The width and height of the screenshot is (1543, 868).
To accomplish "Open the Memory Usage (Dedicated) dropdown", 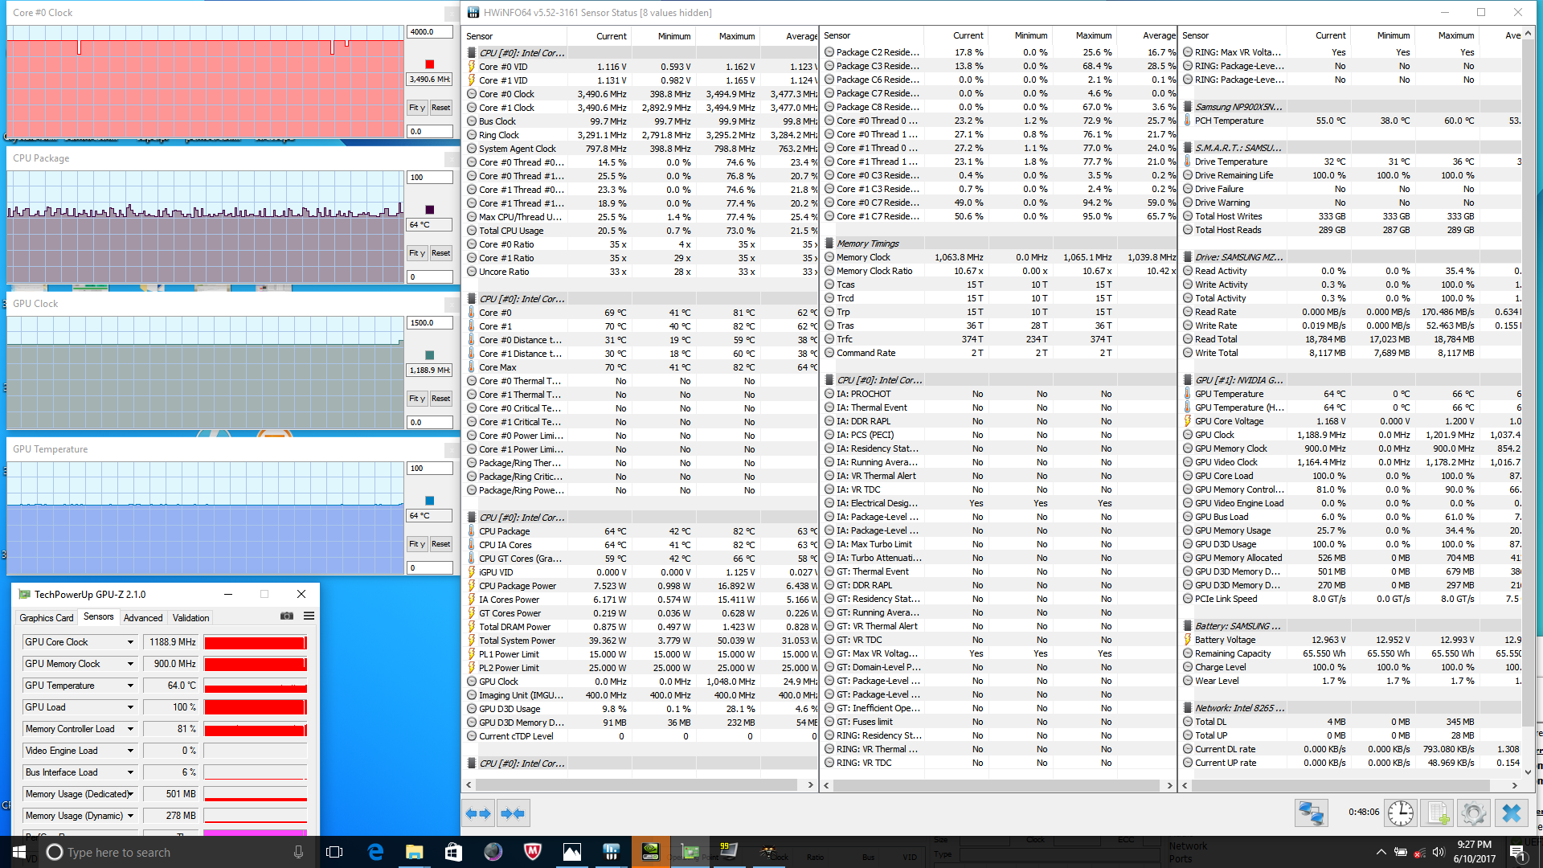I will [130, 794].
